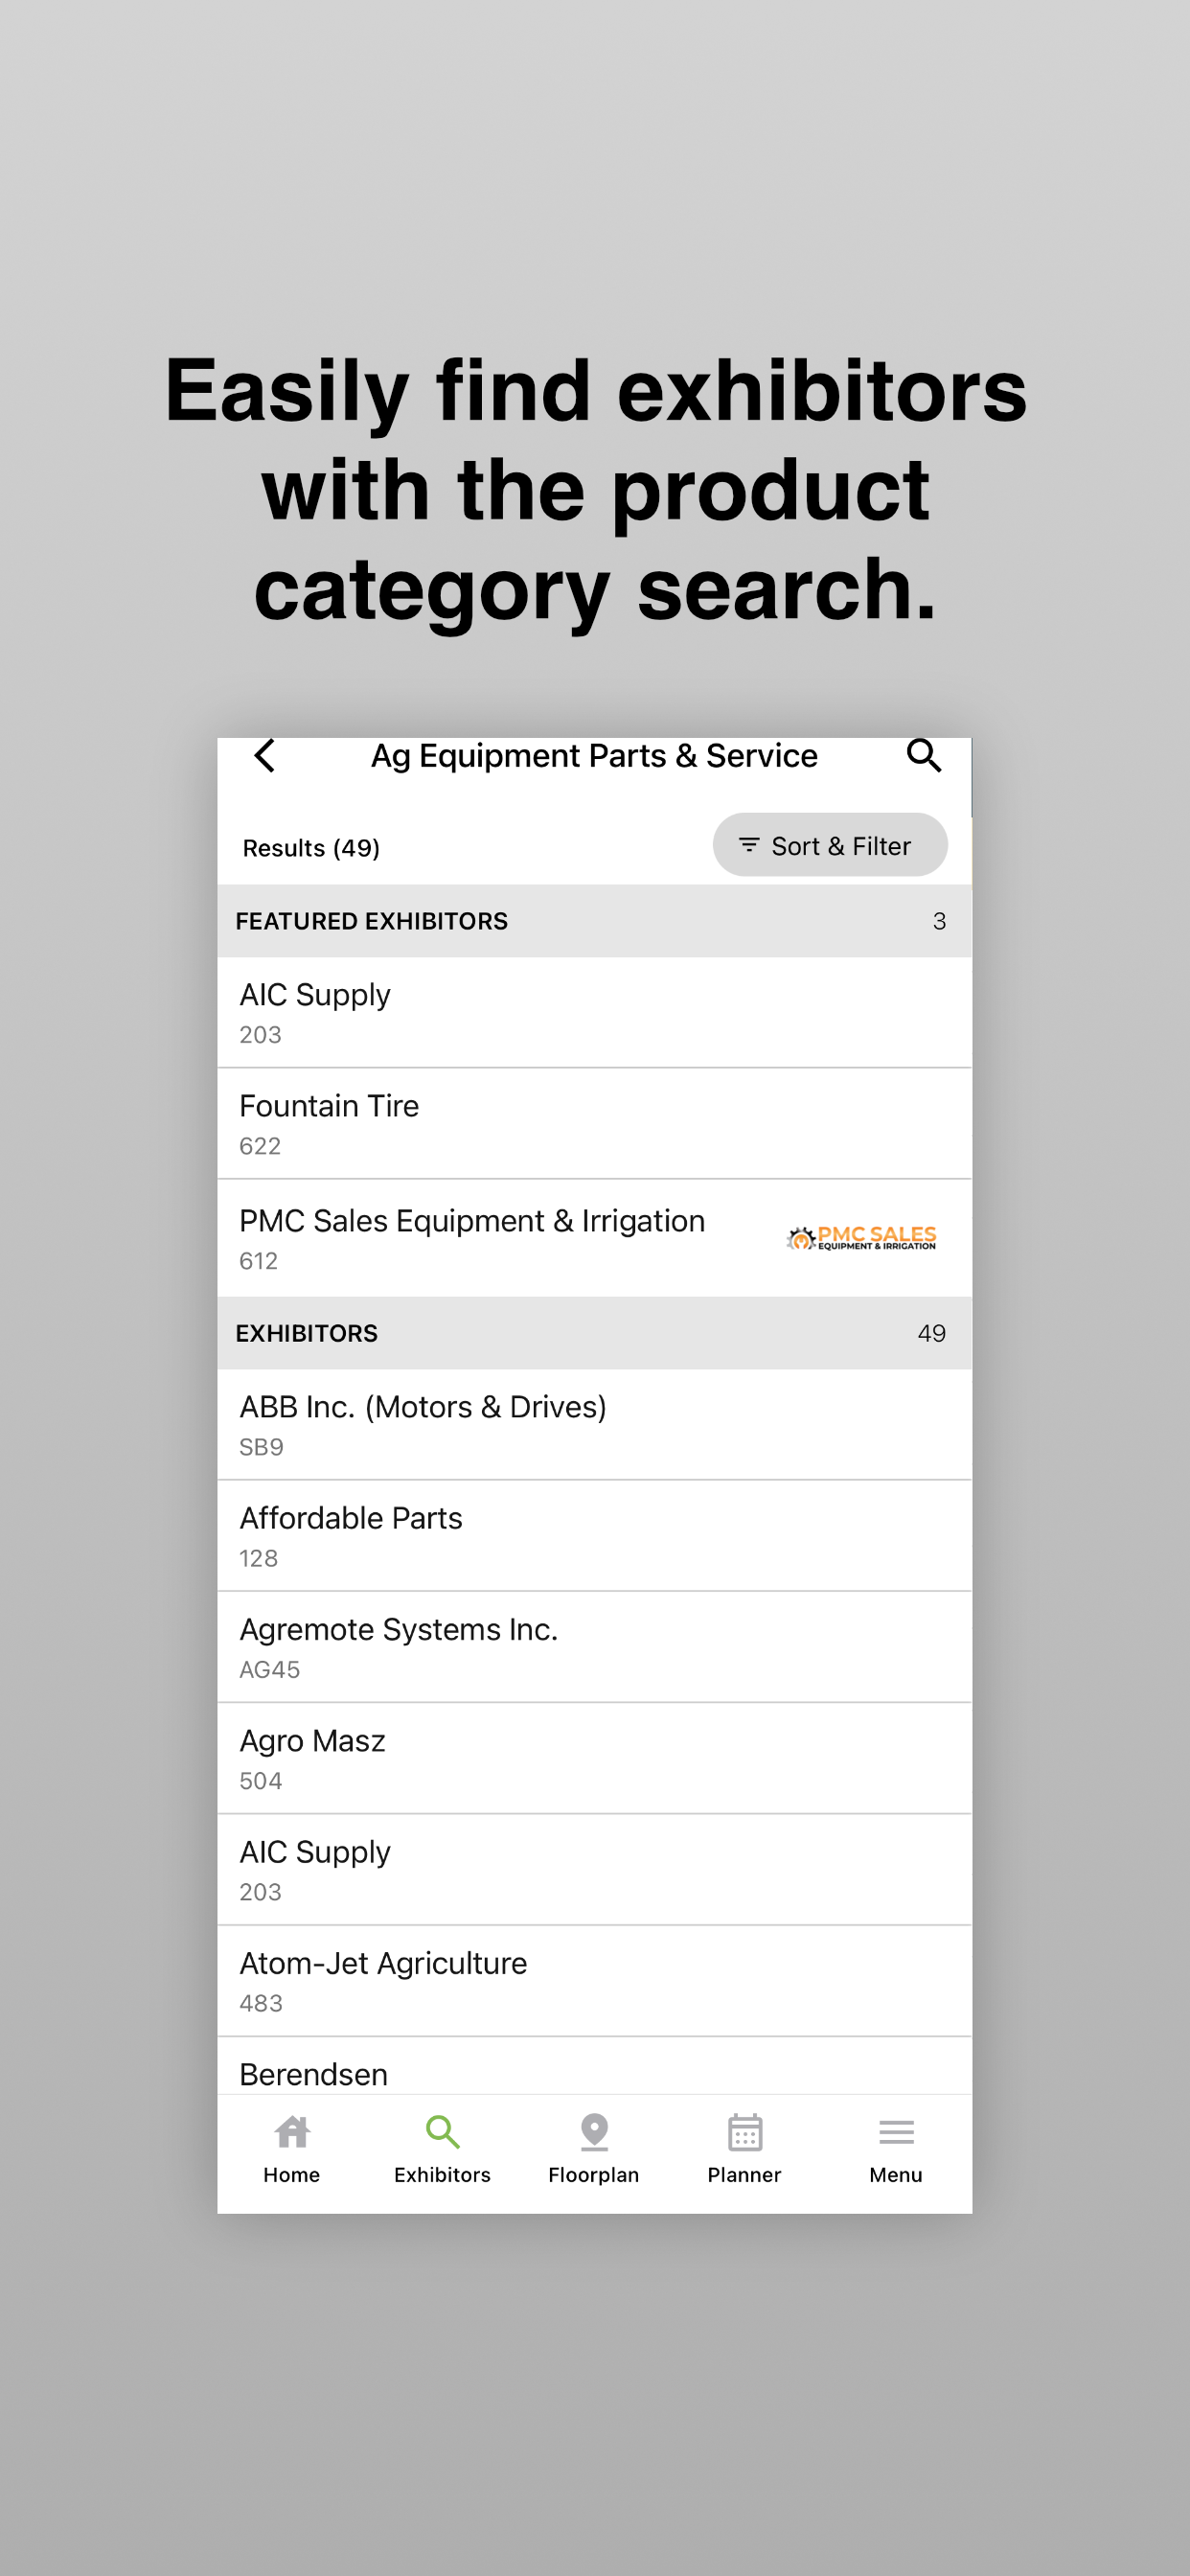This screenshot has height=2576, width=1190.
Task: Click booth number 622
Action: 260,1146
